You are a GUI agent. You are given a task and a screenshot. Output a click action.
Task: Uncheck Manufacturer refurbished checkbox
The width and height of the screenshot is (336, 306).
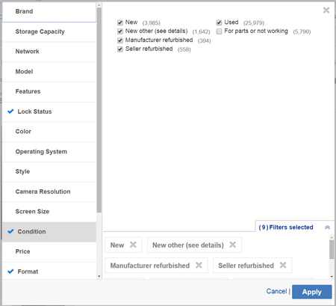coord(120,40)
